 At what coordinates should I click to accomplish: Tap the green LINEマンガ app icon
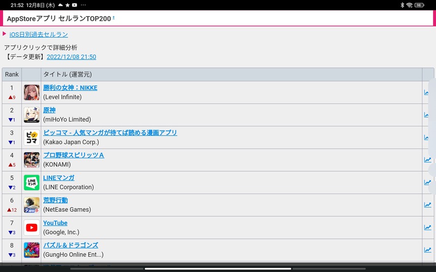click(31, 183)
